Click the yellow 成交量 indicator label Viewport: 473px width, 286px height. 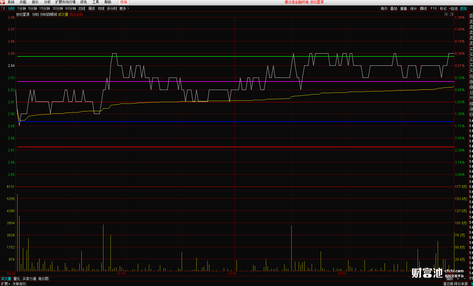click(x=63, y=15)
